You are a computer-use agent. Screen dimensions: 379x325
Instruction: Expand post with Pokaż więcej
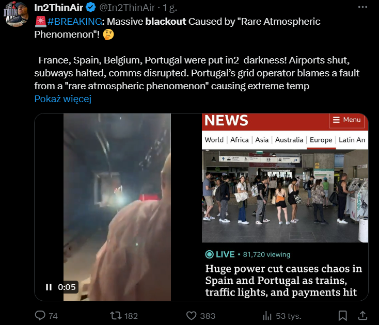pos(63,99)
